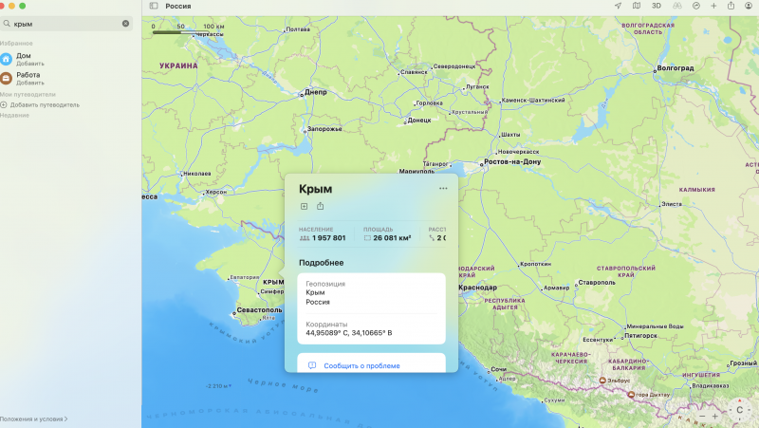
Task: Toggle the sidebar visibility
Action: pyautogui.click(x=154, y=6)
